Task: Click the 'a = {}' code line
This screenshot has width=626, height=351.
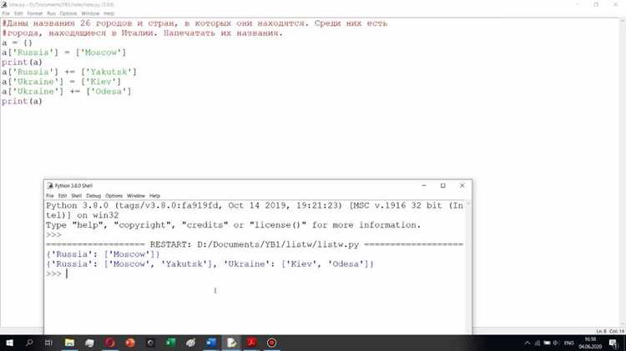Action: [17, 43]
